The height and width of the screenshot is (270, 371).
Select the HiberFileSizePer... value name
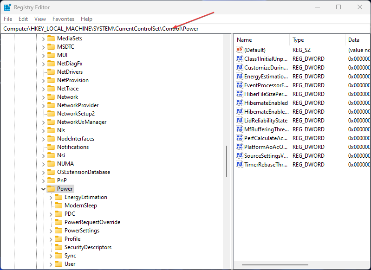click(266, 94)
